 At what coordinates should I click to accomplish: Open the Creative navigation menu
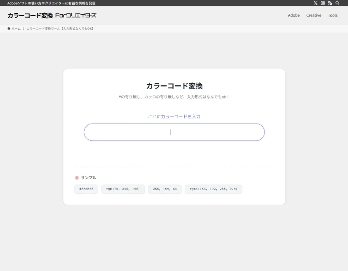point(314,15)
